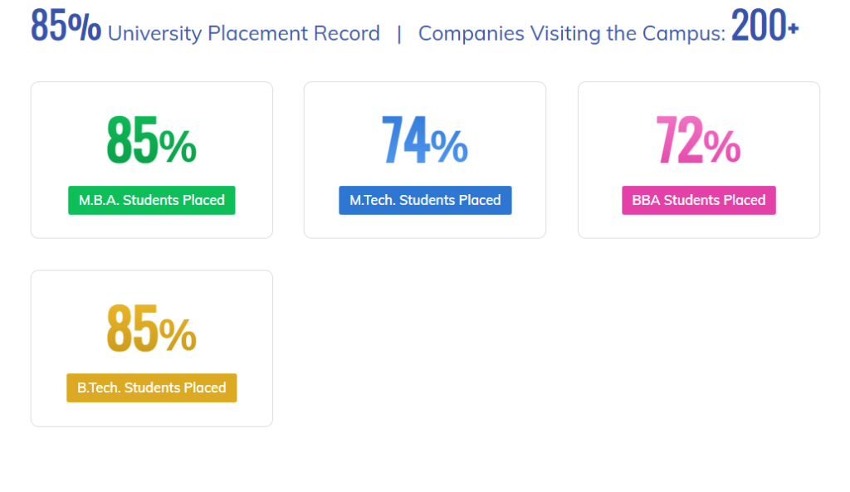This screenshot has width=850, height=492.
Task: Click the percent sign beside green 85
Action: (x=178, y=146)
